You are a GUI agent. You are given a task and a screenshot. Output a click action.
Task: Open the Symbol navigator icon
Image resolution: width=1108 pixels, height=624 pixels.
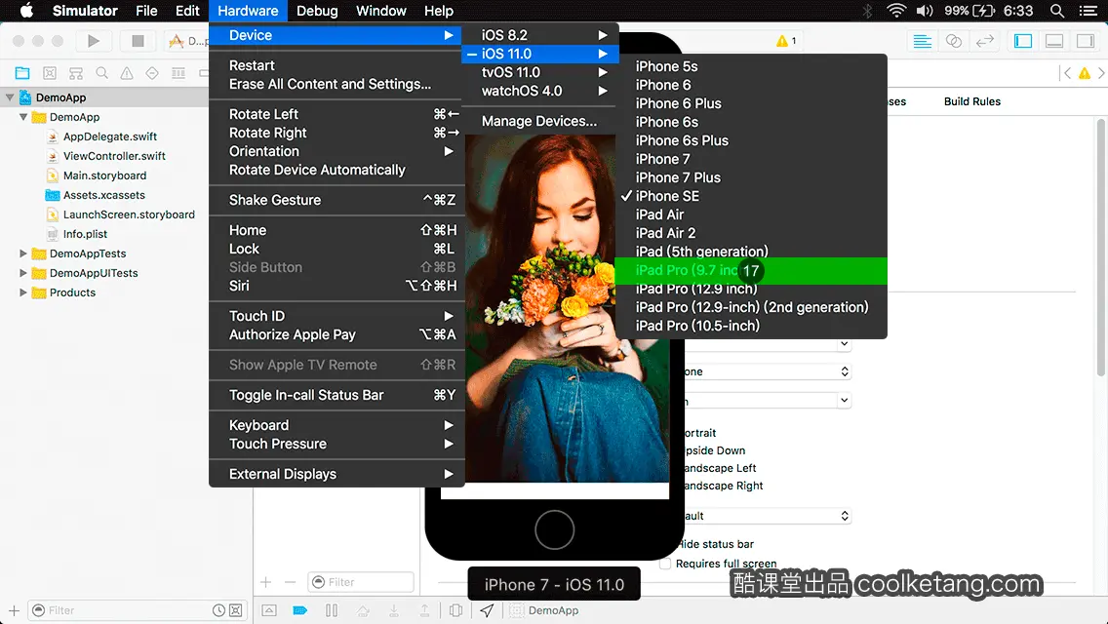76,73
